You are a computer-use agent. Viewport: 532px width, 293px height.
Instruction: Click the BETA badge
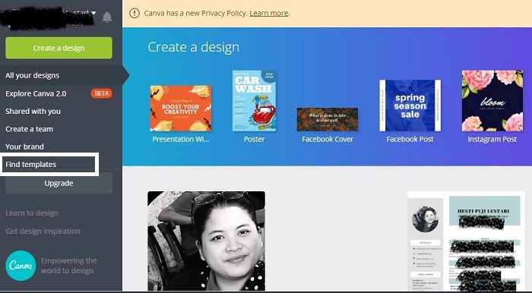coord(101,93)
